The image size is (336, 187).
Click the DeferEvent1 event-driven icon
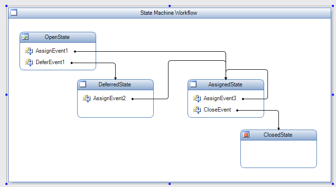click(29, 62)
